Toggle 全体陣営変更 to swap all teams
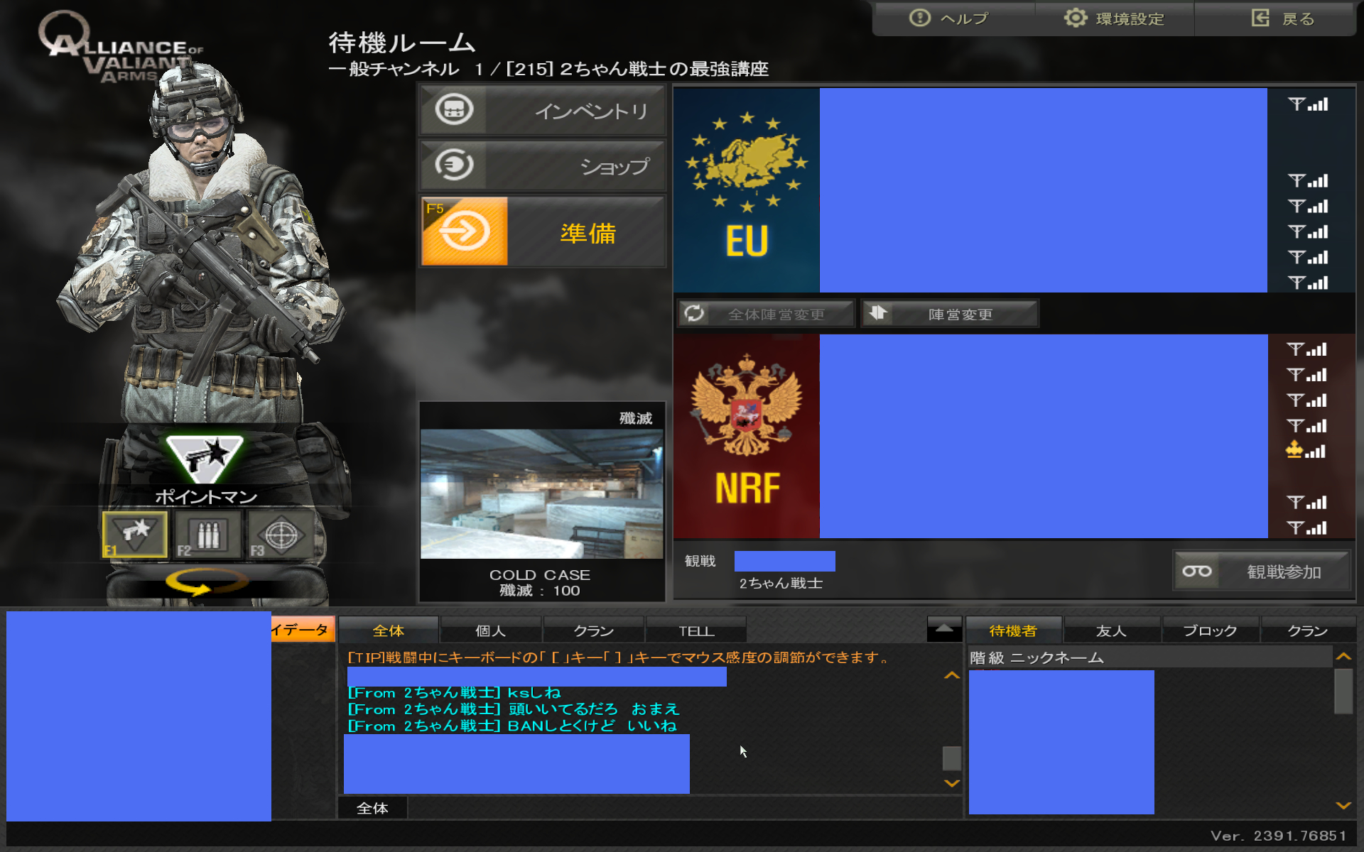 coord(766,314)
